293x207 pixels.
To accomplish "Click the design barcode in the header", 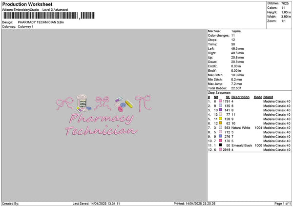I will tap(49, 16).
